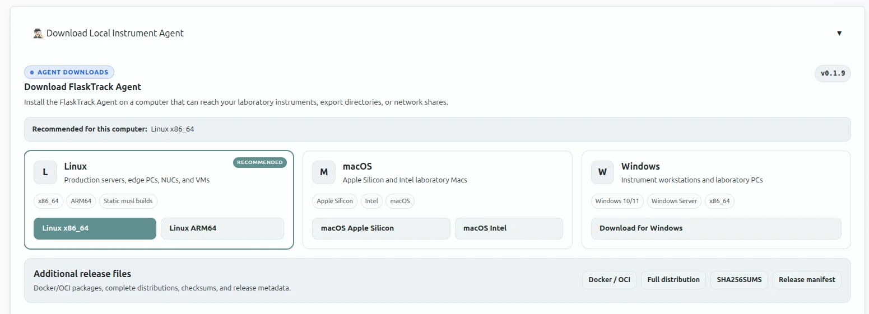Click the Windows card title
869x314 pixels.
click(x=640, y=166)
